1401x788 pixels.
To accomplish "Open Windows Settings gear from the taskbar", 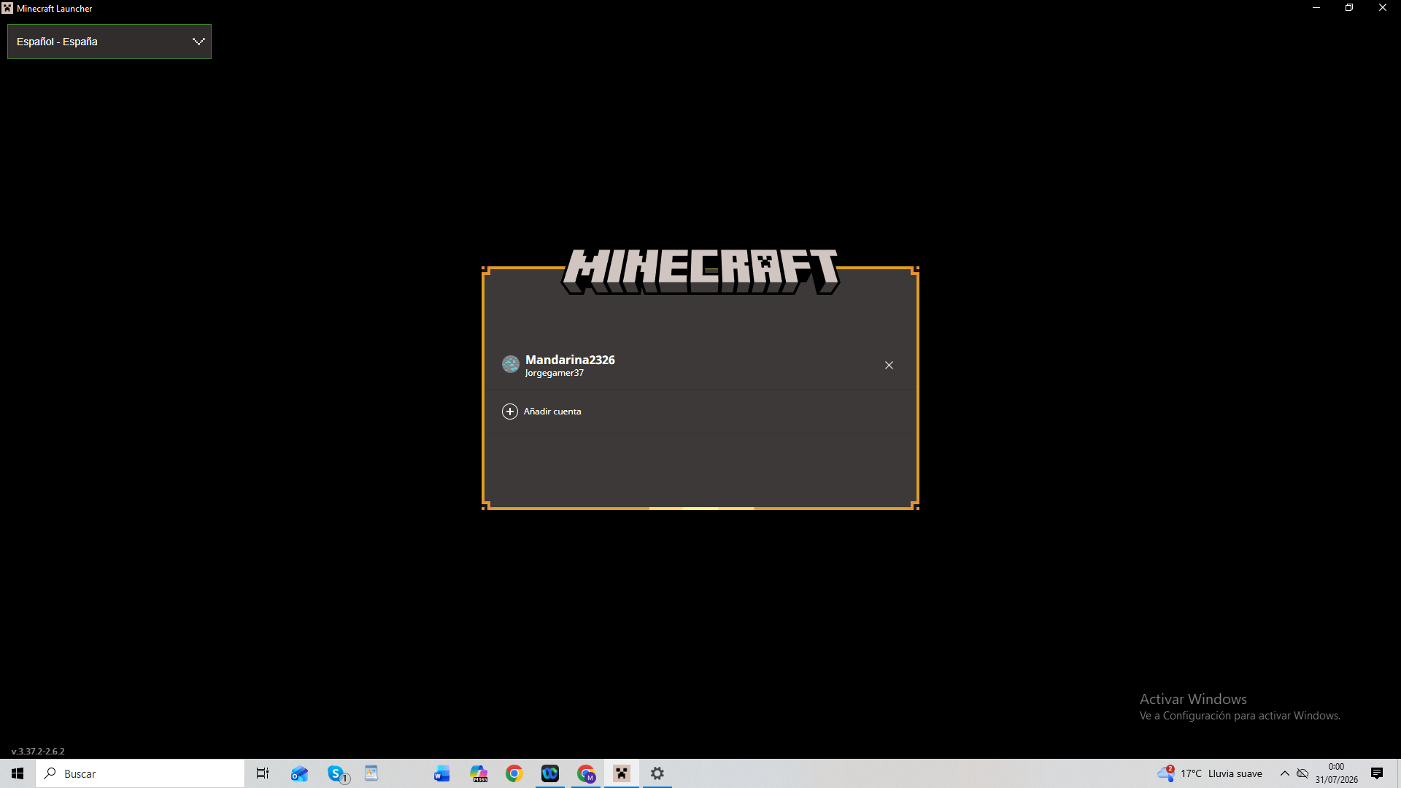I will (657, 773).
